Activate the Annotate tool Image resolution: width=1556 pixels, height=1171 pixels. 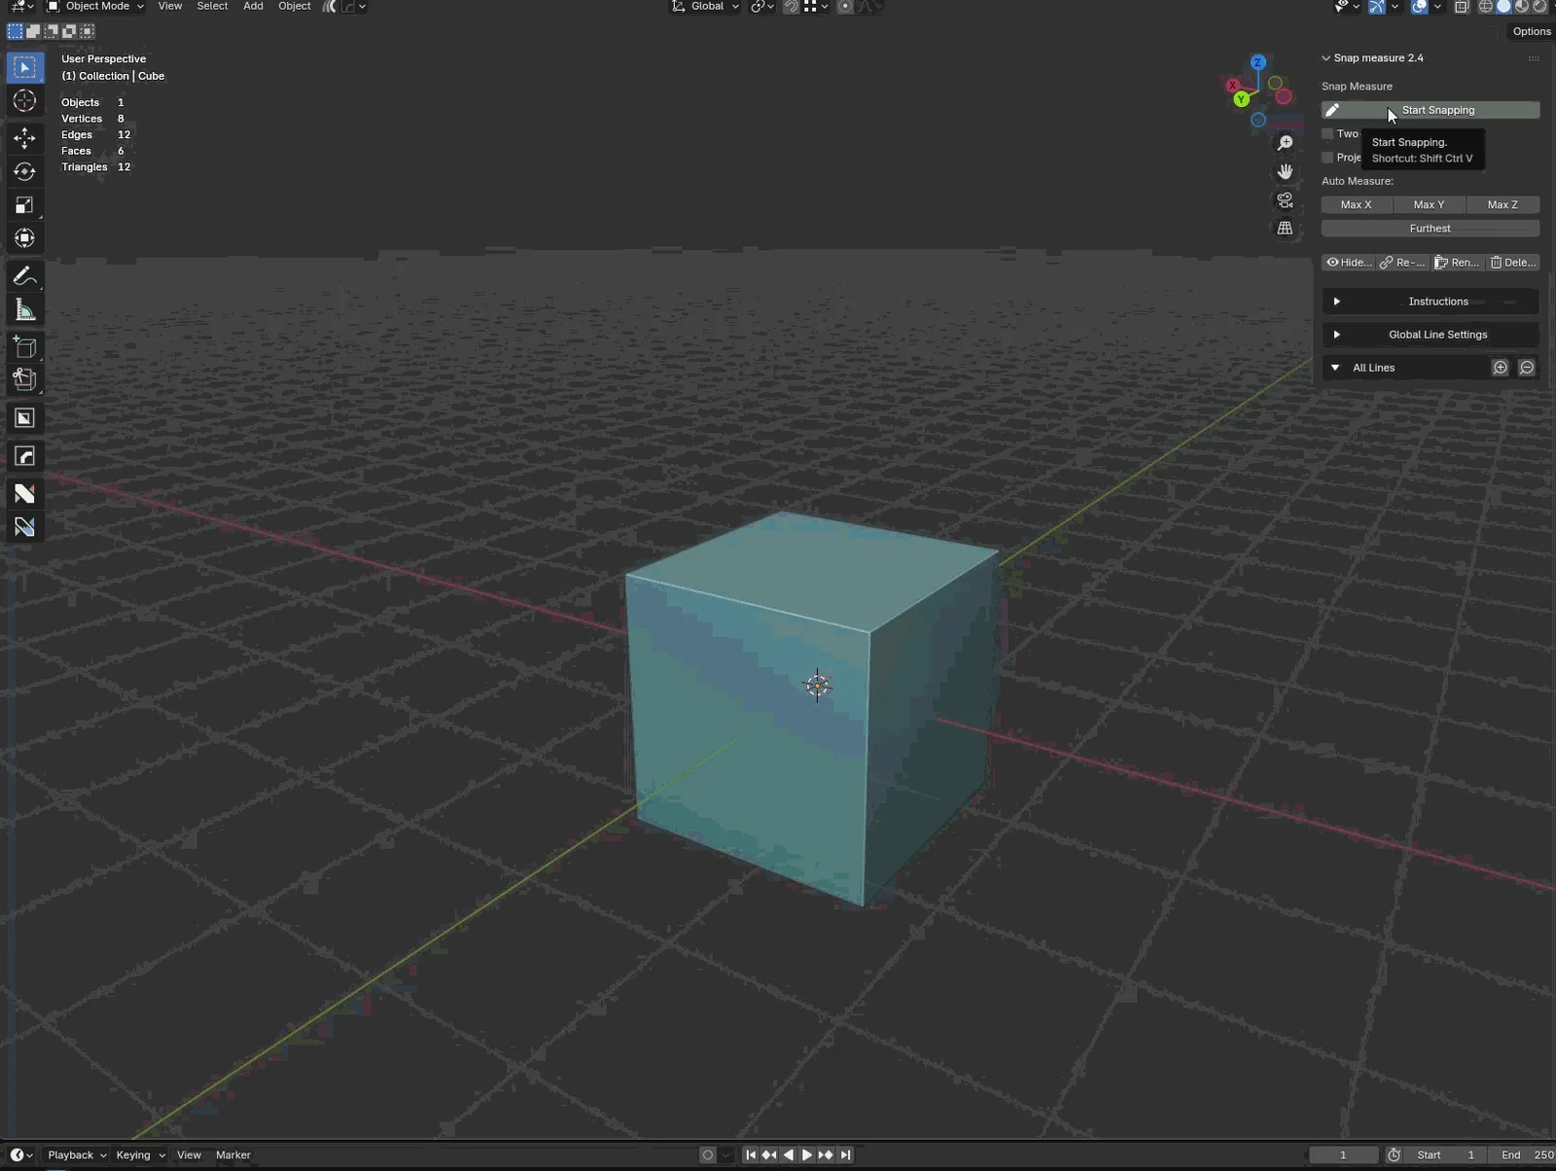click(x=24, y=276)
